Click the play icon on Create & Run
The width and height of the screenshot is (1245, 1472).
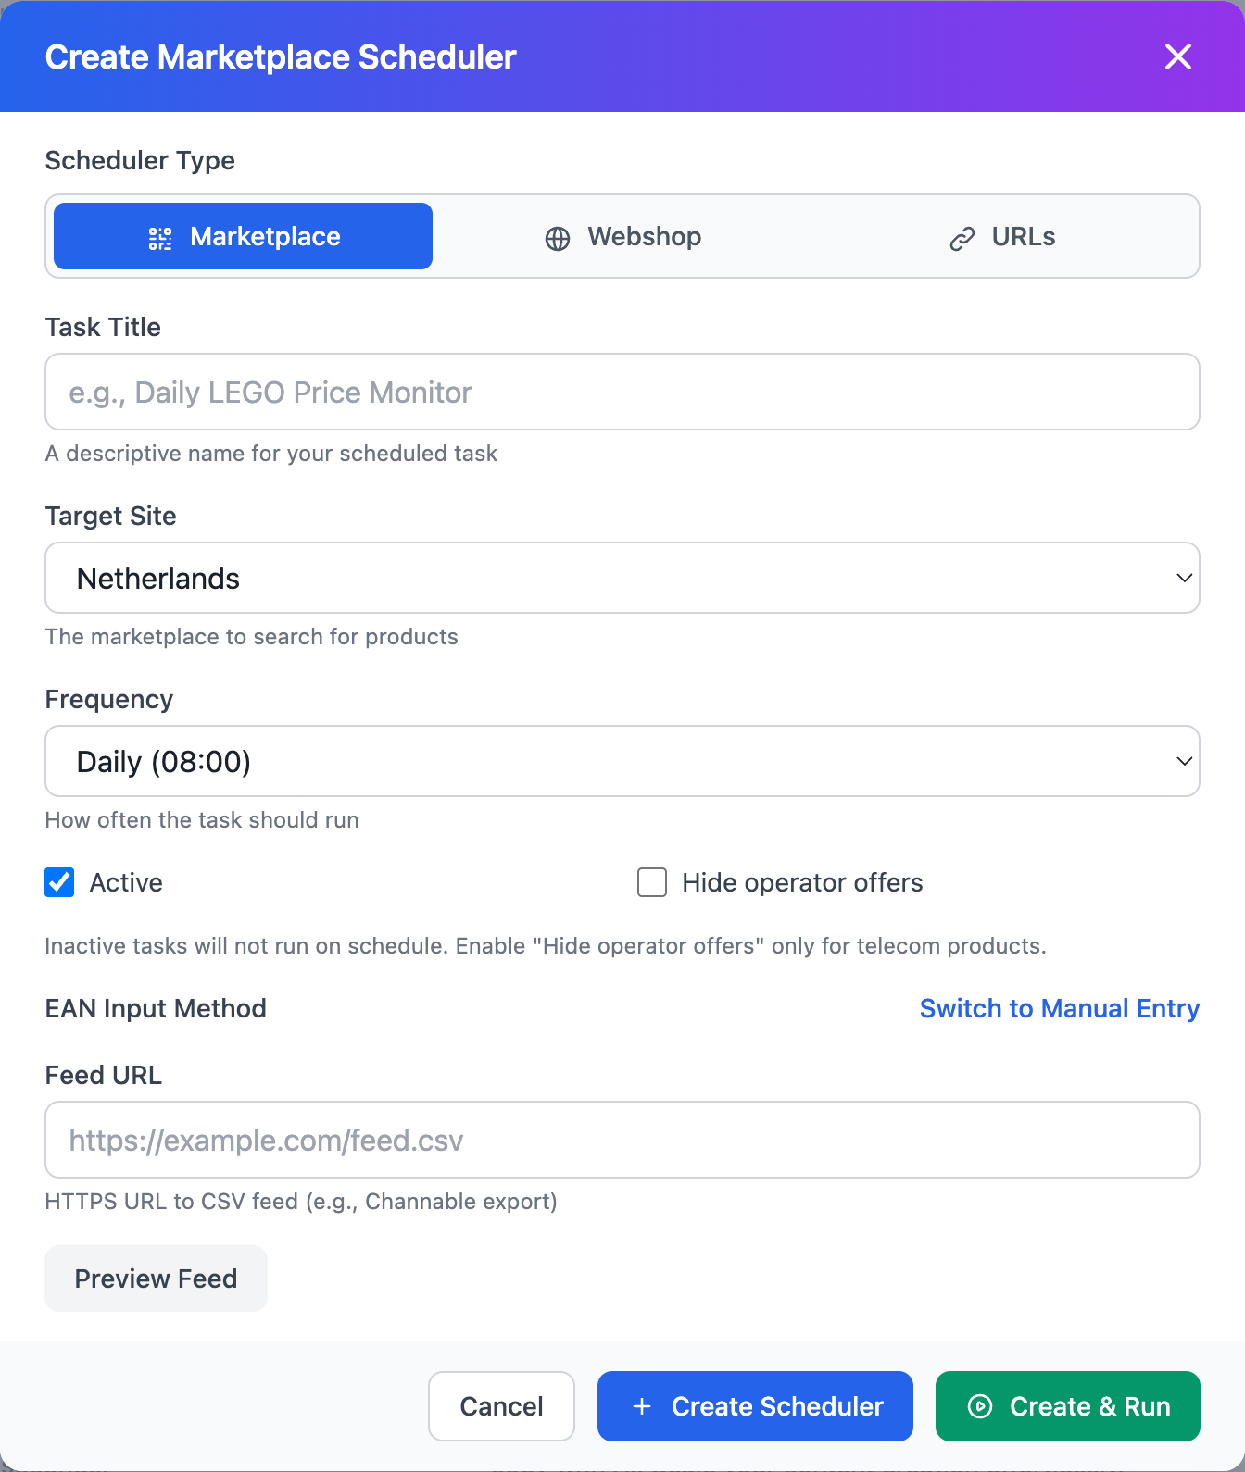(979, 1406)
